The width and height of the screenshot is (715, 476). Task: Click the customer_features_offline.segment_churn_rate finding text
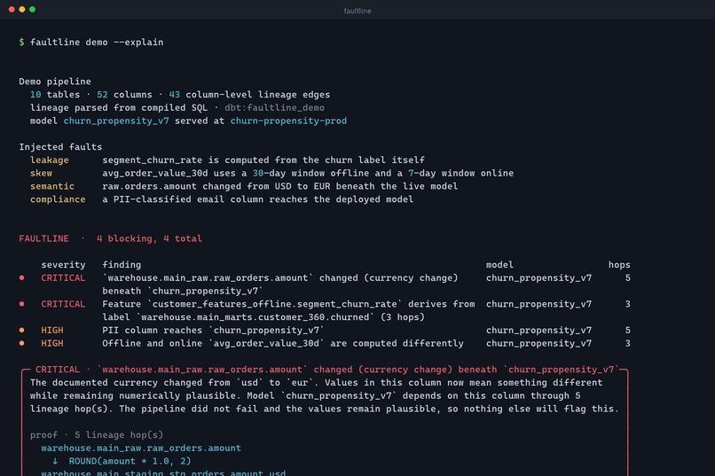coord(288,310)
